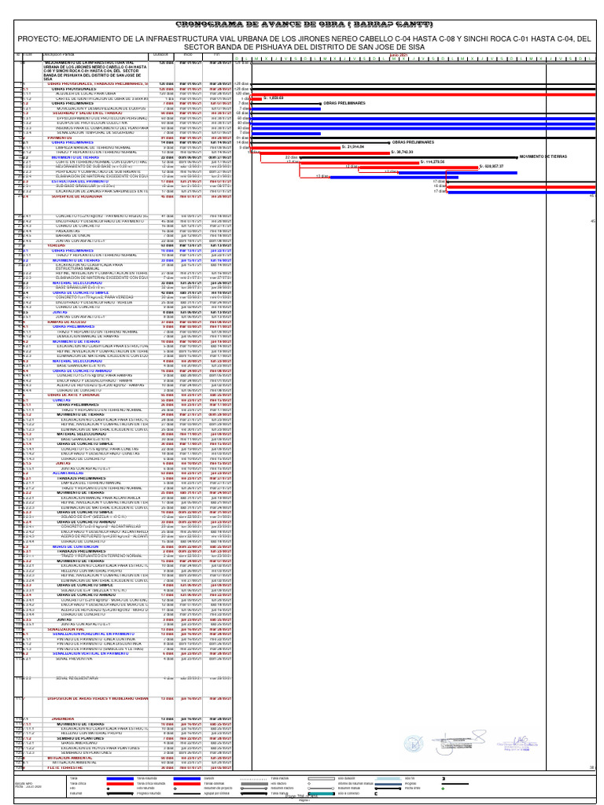The height and width of the screenshot is (805, 604).
Task: Click the MUROS DE CONTENCION row
Action: (x=123, y=546)
